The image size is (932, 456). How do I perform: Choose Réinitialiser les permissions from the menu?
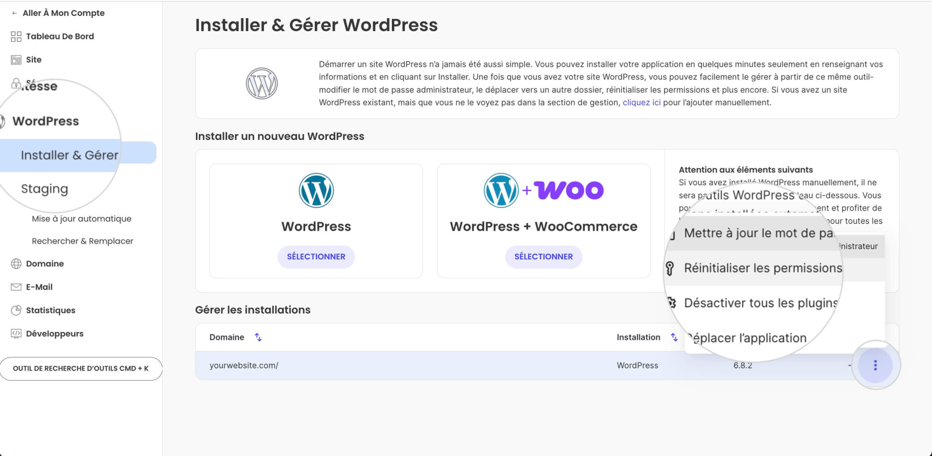click(x=763, y=269)
